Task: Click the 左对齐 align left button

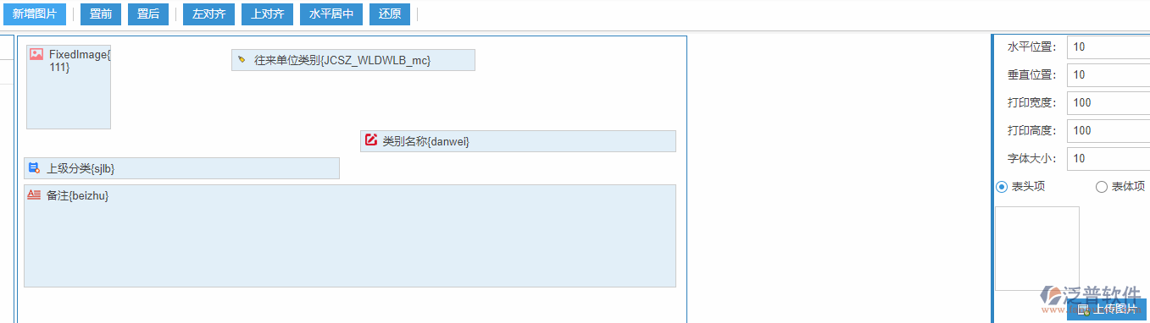Action: (208, 14)
